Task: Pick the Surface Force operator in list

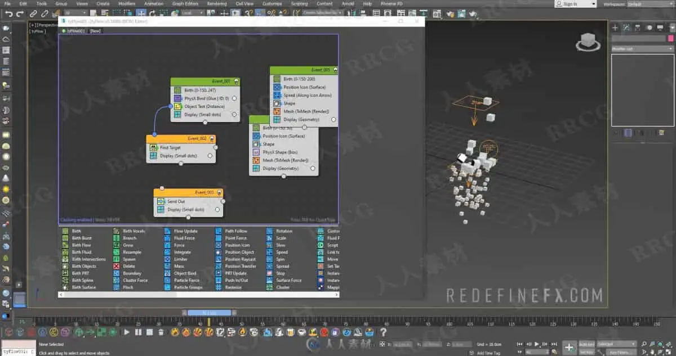Action: tap(284, 280)
